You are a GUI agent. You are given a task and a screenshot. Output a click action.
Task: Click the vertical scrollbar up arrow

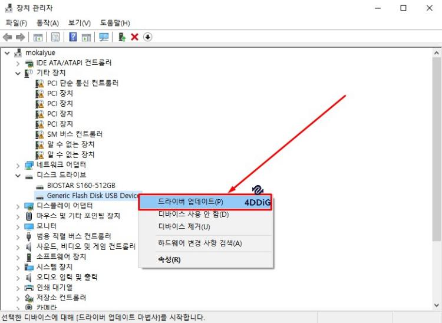pos(436,52)
